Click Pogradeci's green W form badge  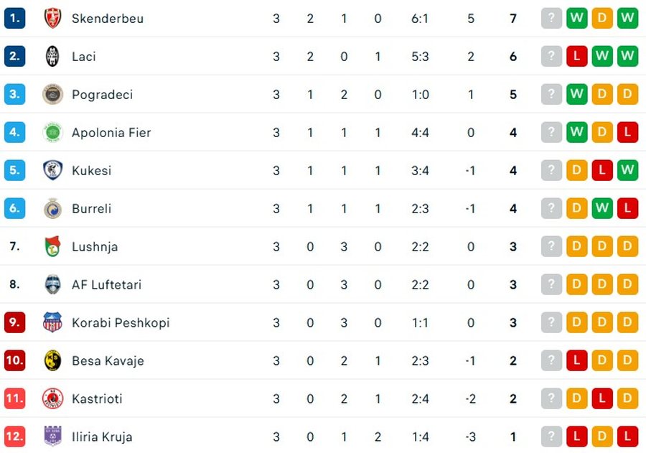coord(577,94)
